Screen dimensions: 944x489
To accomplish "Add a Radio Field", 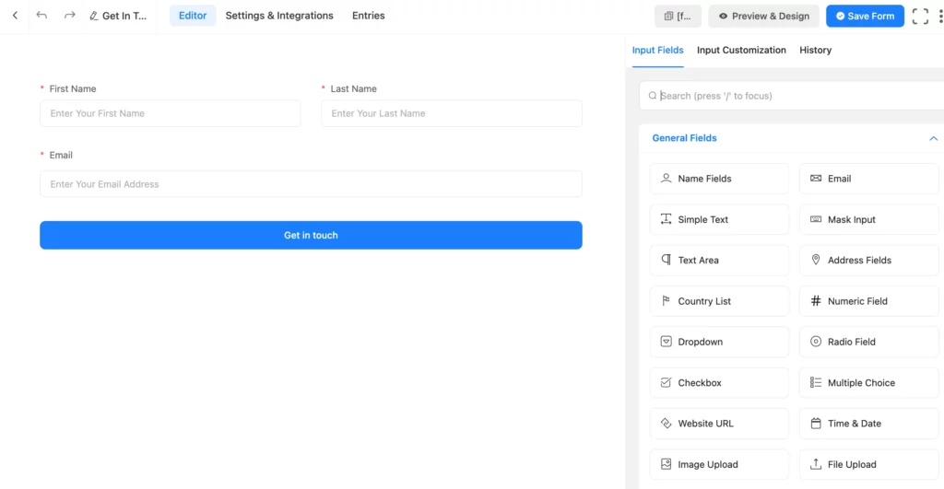I will pos(868,342).
